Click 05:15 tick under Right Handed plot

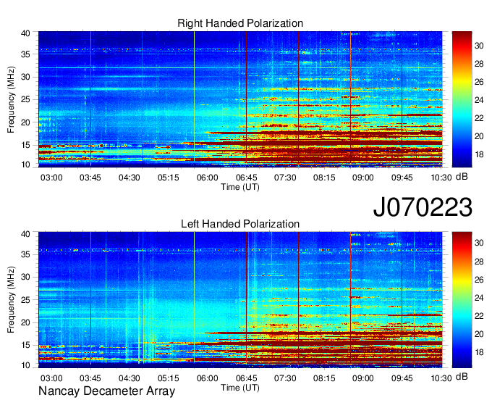click(168, 178)
